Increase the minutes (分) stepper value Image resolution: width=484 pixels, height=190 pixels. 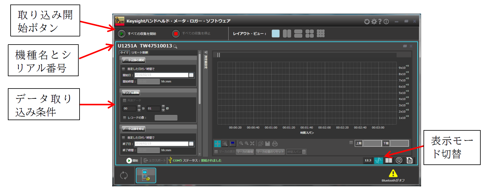coord(139,107)
